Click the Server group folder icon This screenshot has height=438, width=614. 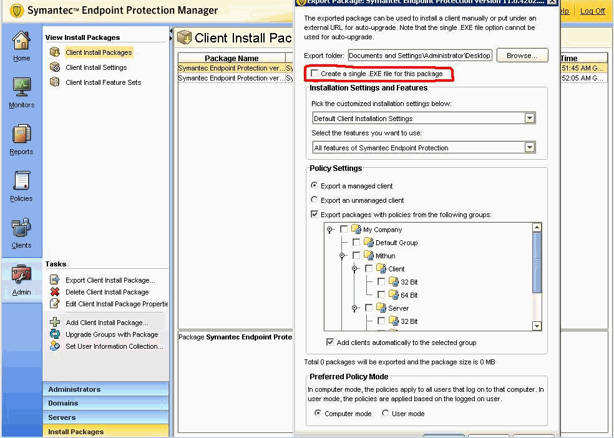[x=381, y=308]
